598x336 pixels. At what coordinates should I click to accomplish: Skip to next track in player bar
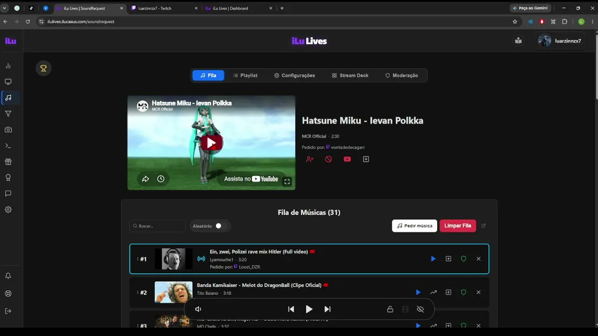pos(327,309)
